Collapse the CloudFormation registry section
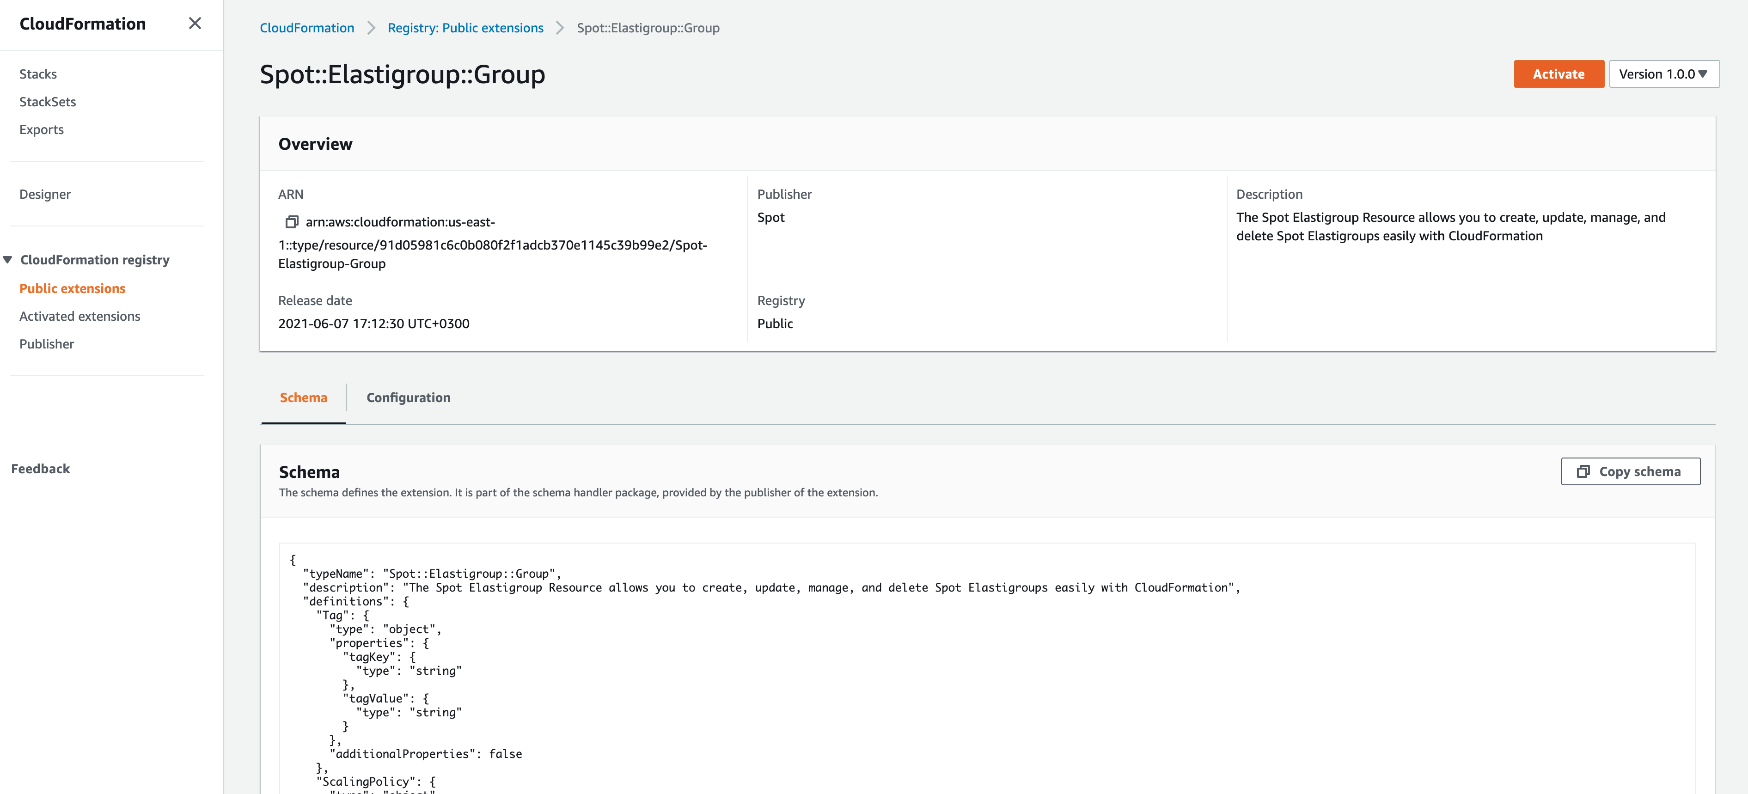 [8, 260]
